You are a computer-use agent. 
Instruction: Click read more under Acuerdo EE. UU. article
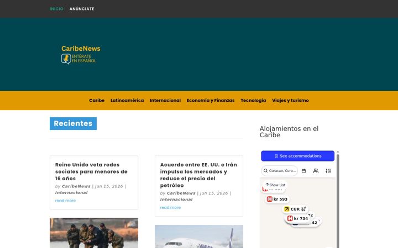pyautogui.click(x=170, y=208)
